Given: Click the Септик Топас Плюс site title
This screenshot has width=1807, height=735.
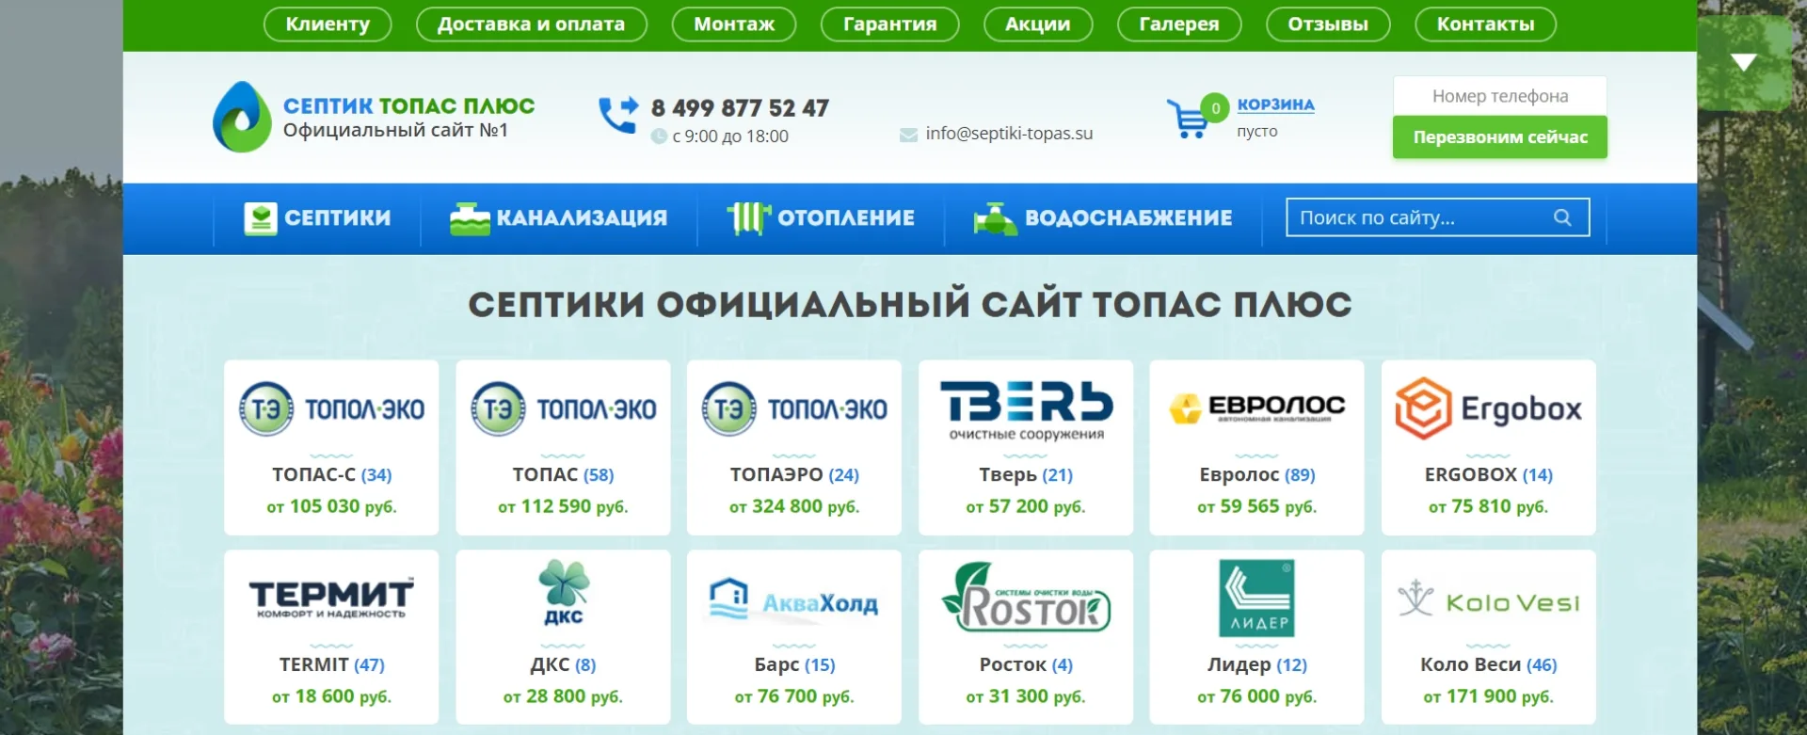Looking at the screenshot, I should [x=408, y=106].
